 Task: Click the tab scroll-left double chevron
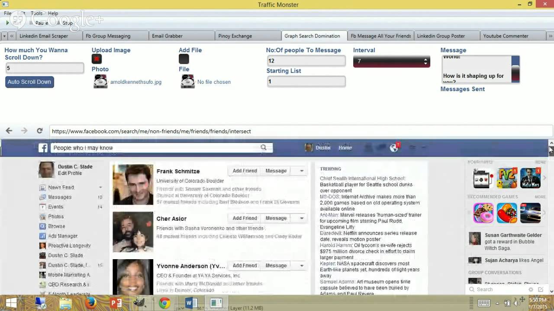(12, 36)
